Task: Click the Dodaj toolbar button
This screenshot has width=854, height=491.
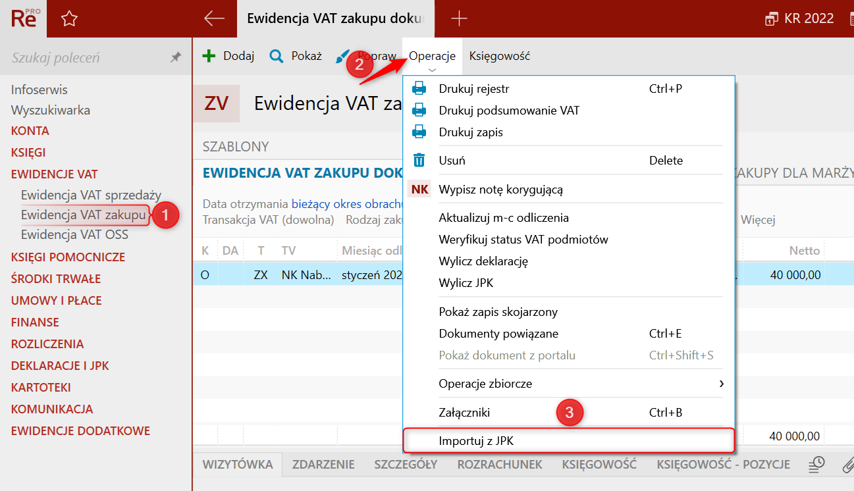Action: [x=228, y=56]
